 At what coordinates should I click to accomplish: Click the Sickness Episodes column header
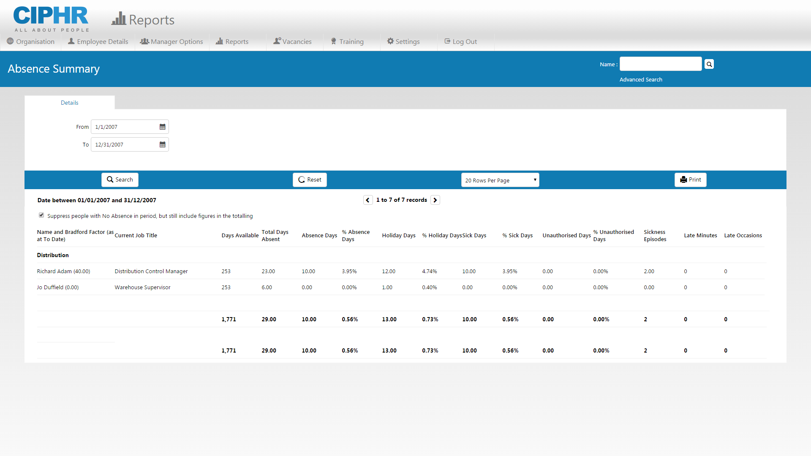(x=655, y=236)
